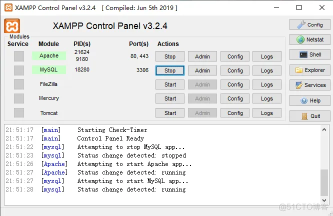
Task: Close the XAMPP Control Panel window
Action: point(321,7)
